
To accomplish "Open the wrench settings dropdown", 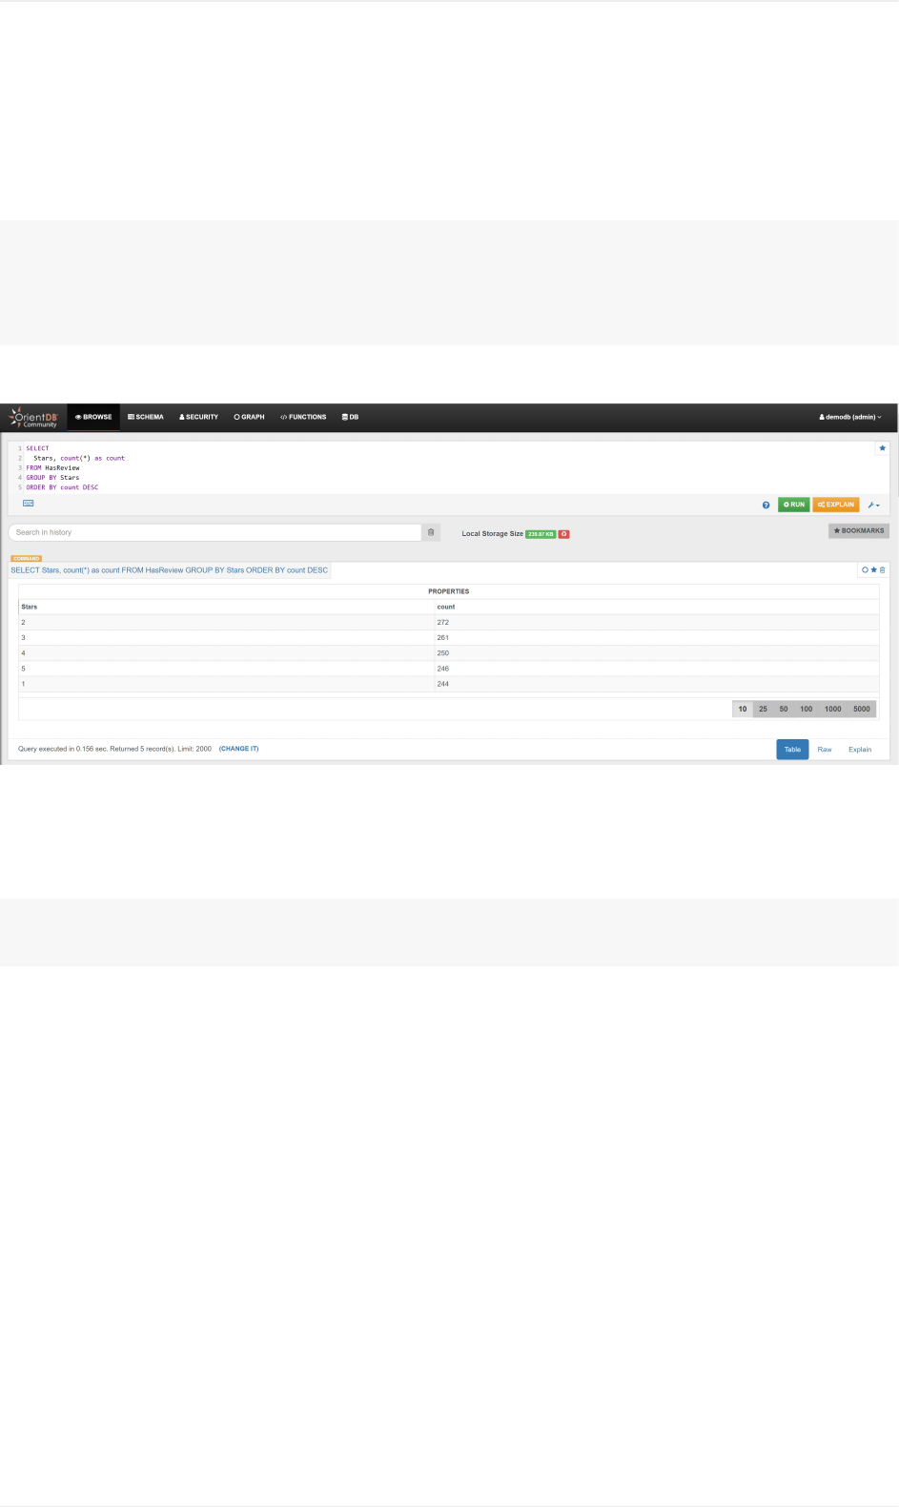I will 873,505.
